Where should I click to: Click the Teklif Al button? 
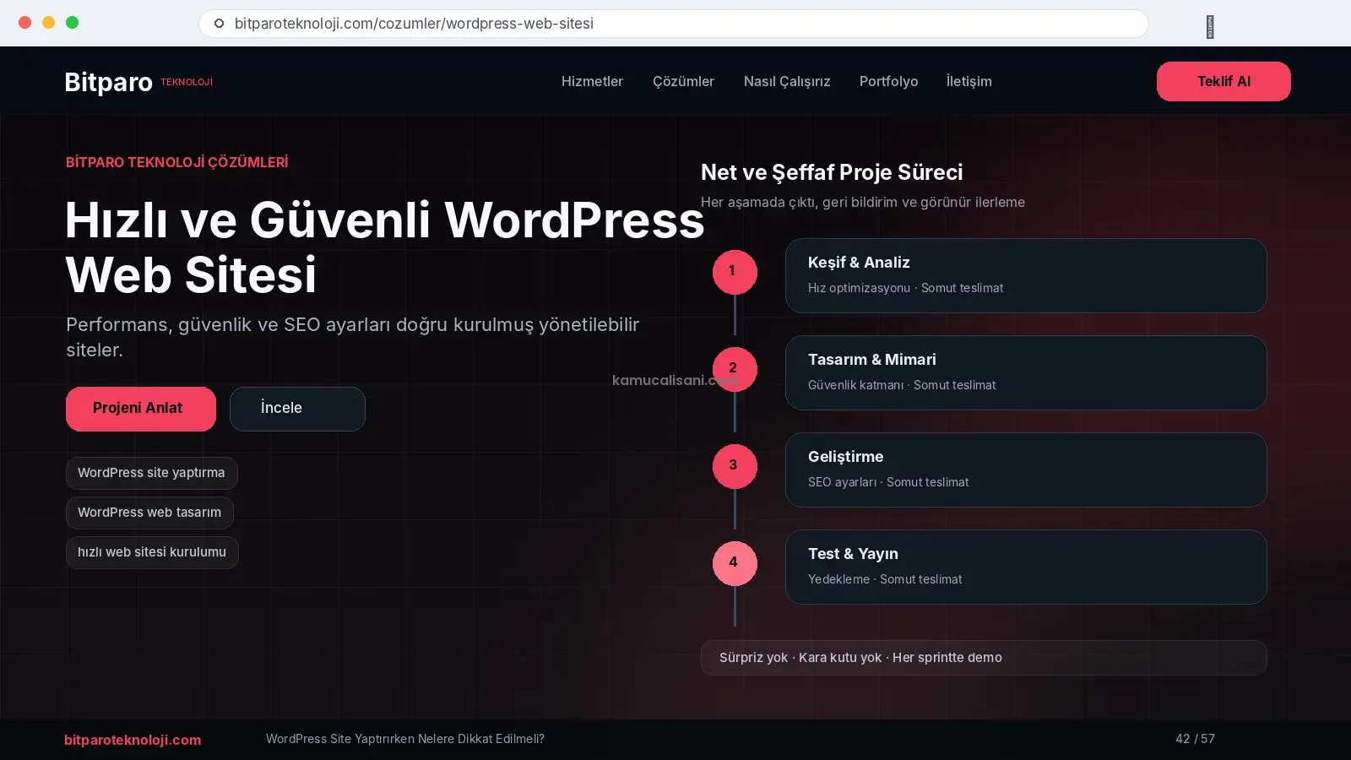pyautogui.click(x=1223, y=81)
